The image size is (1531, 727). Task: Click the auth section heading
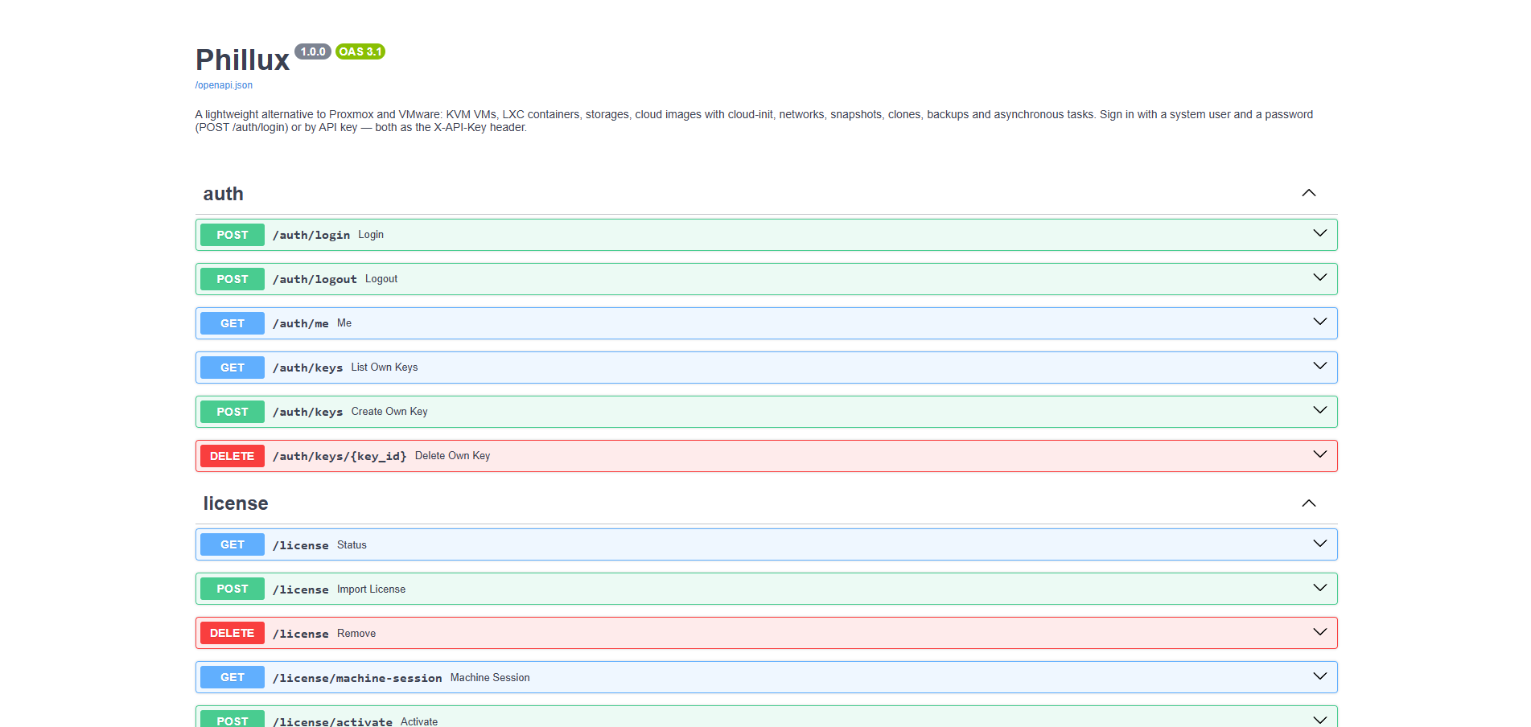(224, 194)
